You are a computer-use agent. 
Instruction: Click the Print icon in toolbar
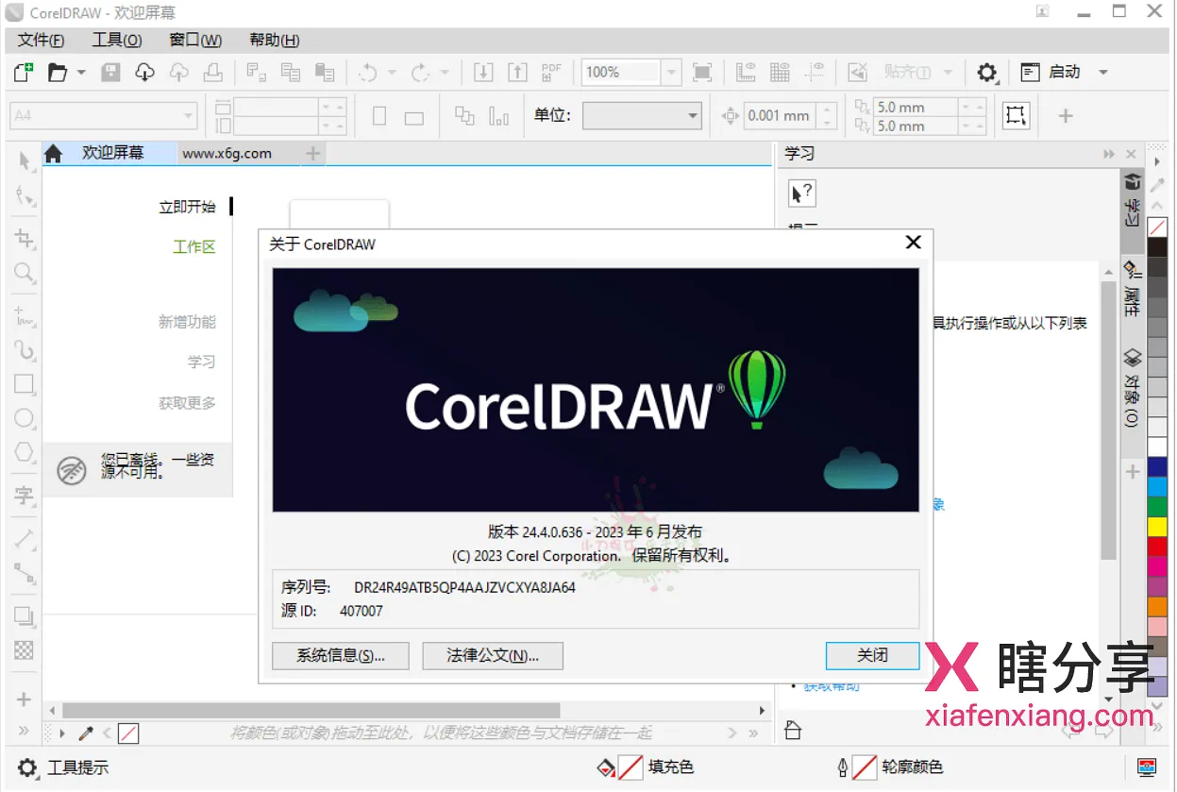pos(213,72)
